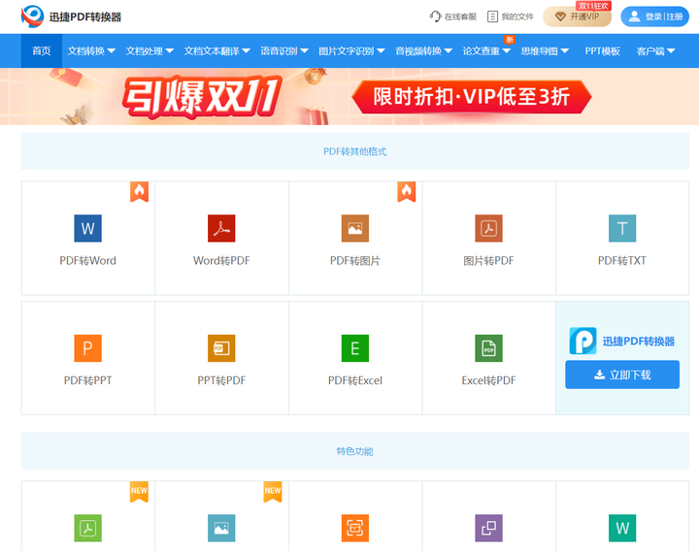The width and height of the screenshot is (699, 551).
Task: Click the 我的文件 document icon
Action: point(492,16)
